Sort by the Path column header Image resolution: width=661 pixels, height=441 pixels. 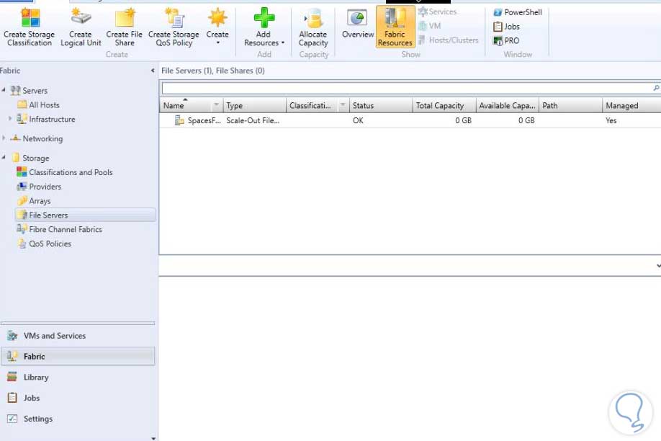571,105
